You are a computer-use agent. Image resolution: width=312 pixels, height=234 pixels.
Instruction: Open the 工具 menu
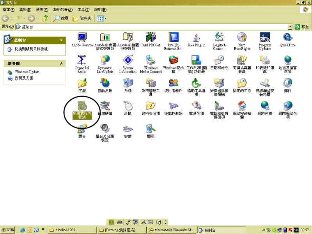click(83, 9)
